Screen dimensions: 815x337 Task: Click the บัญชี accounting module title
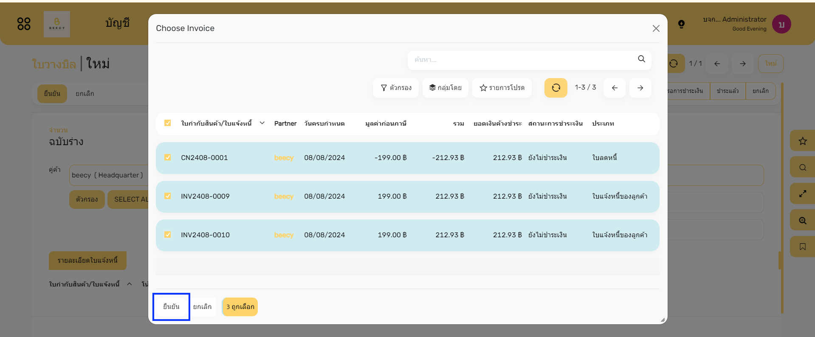118,23
